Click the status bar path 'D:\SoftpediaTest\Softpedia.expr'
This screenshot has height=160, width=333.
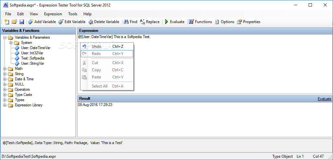pos(29,156)
